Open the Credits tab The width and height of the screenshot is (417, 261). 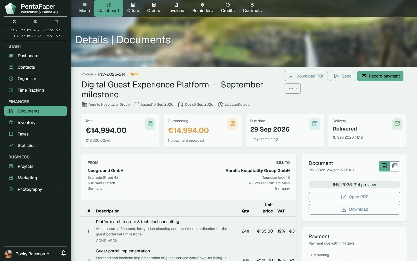tap(228, 8)
